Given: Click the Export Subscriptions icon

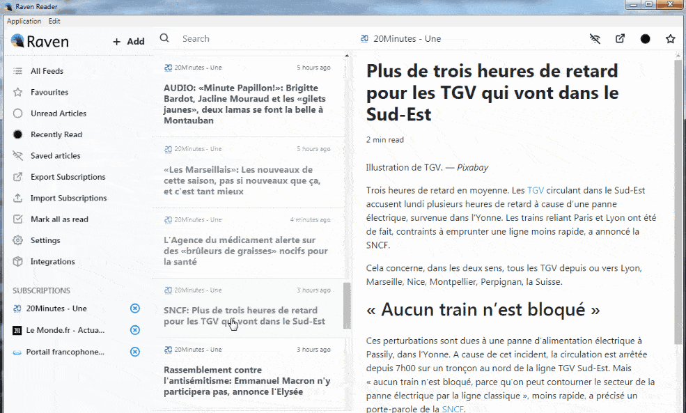Looking at the screenshot, I should click(x=17, y=177).
